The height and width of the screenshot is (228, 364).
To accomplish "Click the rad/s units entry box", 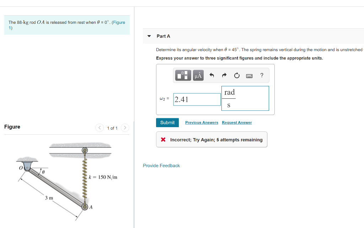I will 245,98.
